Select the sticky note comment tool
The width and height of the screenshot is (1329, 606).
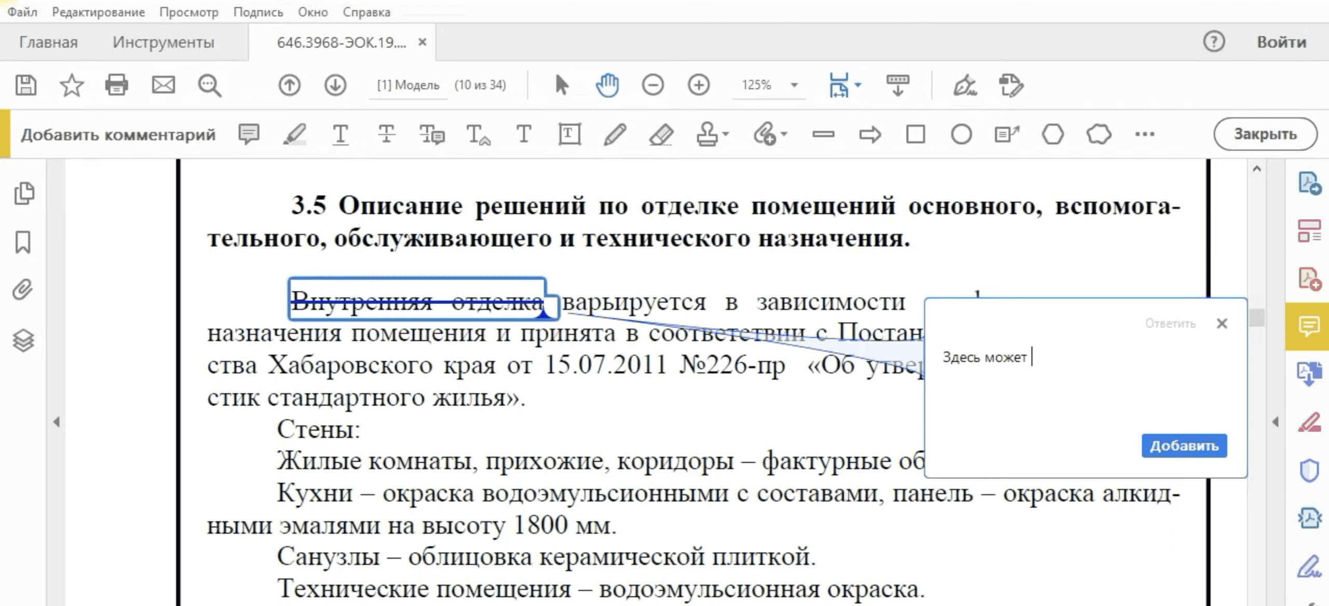pyautogui.click(x=249, y=134)
